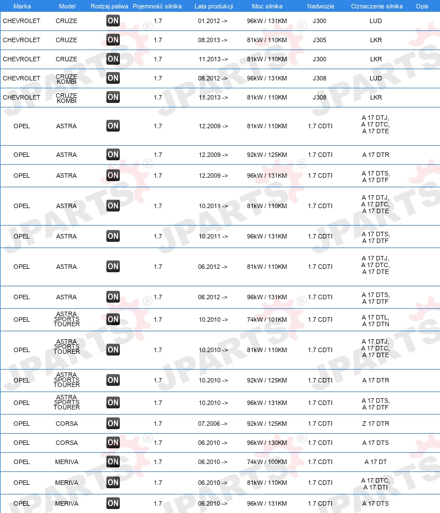Click the 74kW / 100KM power cell
Screen dimensions: 440x513
[x=267, y=462]
